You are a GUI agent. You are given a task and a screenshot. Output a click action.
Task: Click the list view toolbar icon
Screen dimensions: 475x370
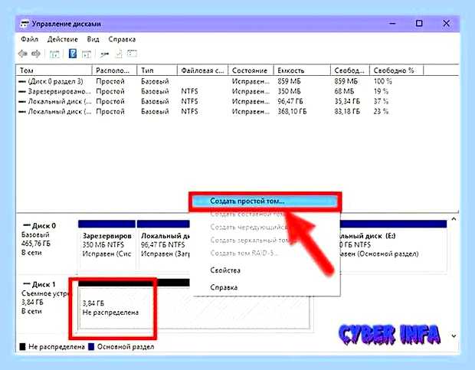pyautogui.click(x=132, y=54)
